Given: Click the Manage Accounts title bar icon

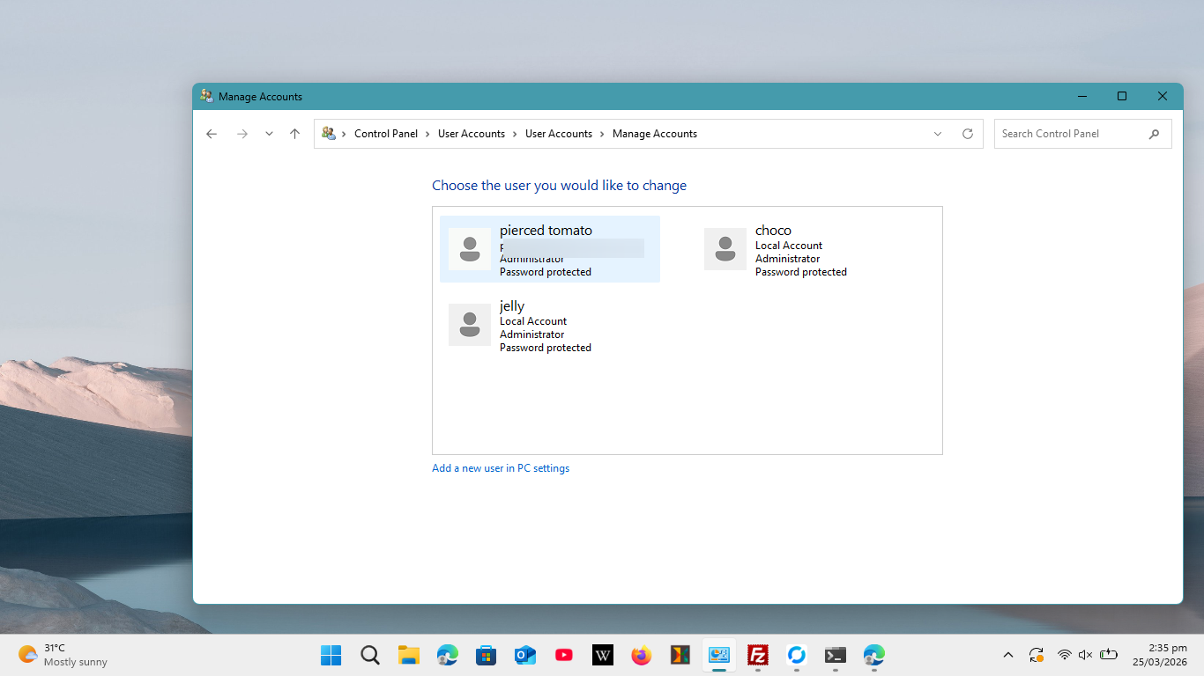Looking at the screenshot, I should point(206,96).
